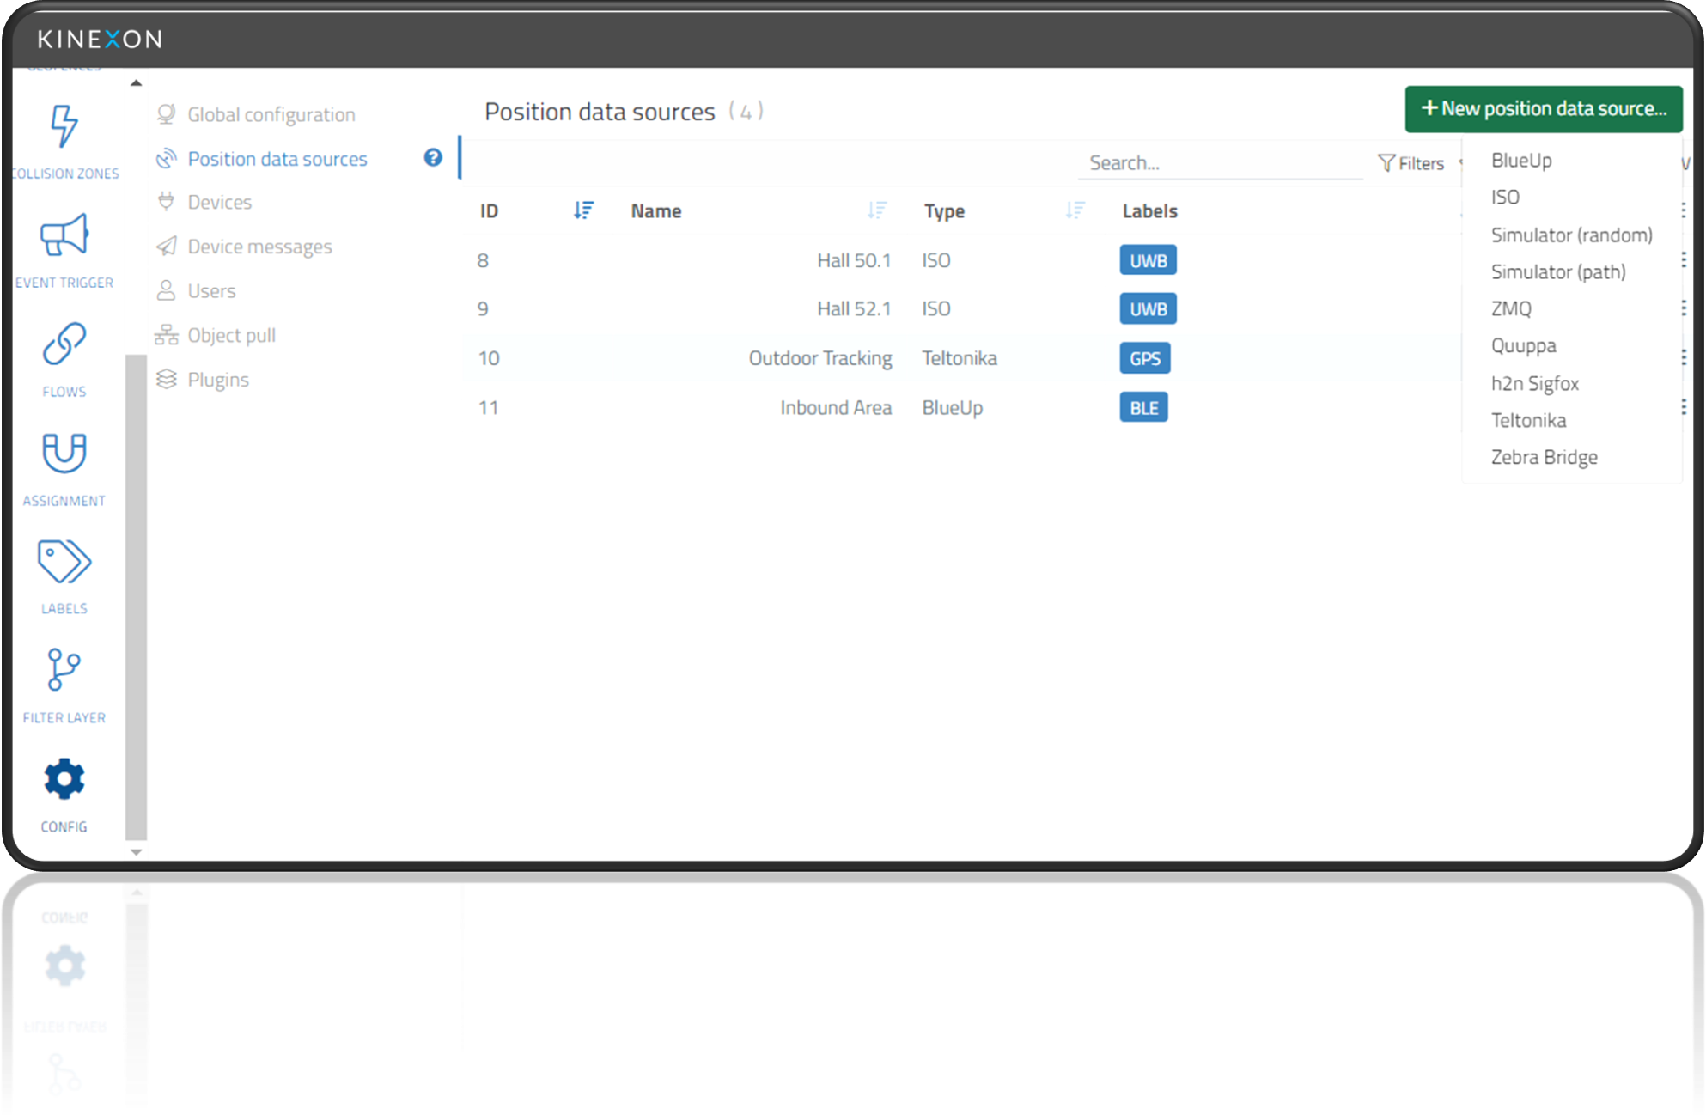This screenshot has height=1115, width=1706.
Task: Click inside the Search field
Action: [x=1220, y=162]
